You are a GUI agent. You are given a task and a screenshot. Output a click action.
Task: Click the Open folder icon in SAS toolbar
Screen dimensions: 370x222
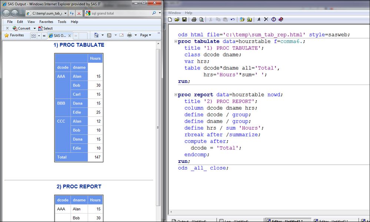[x=177, y=20]
